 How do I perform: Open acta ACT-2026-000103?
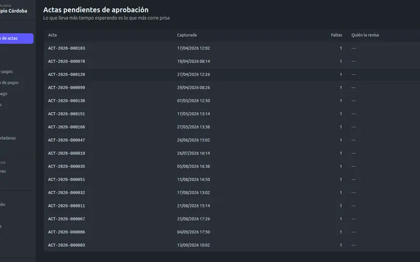coord(67,48)
